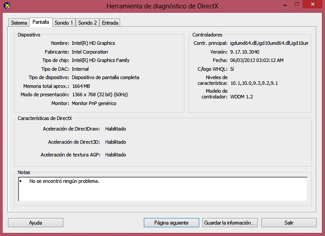Click the 'Fabricante:' label

click(x=57, y=52)
